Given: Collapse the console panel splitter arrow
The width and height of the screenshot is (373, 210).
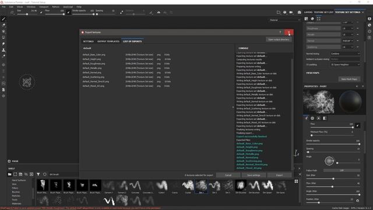Looking at the screenshot, I should [233, 107].
